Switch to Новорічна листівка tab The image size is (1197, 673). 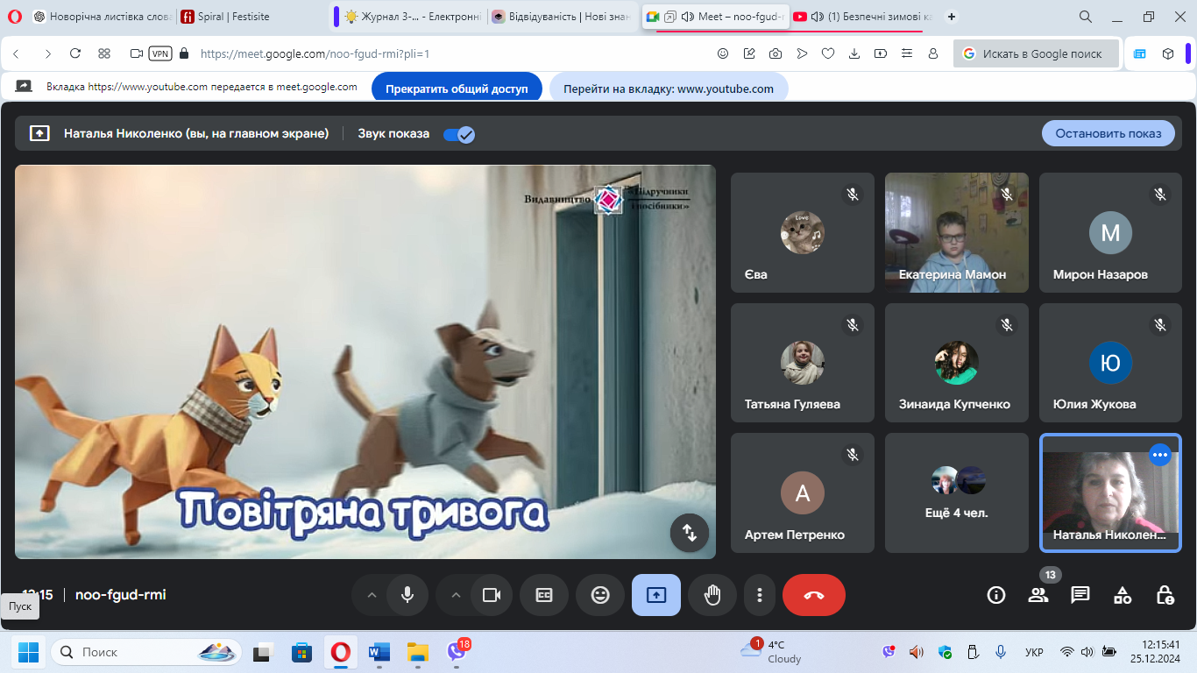[101, 17]
